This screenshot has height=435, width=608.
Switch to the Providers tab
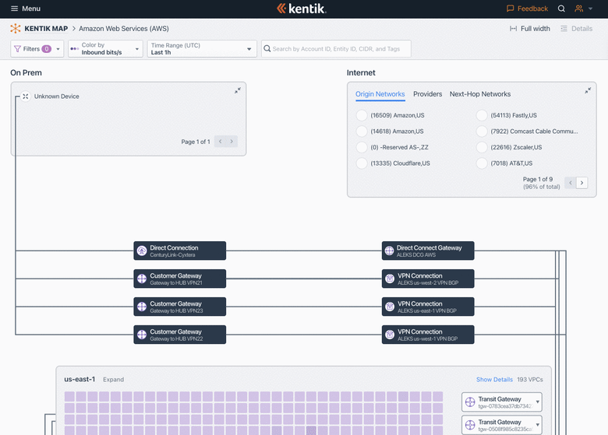tap(427, 94)
